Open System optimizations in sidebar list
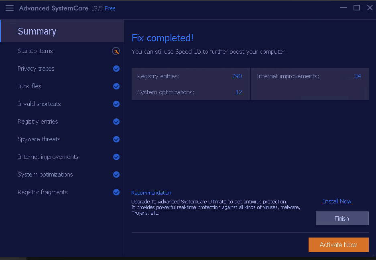This screenshot has width=376, height=260. (45, 175)
